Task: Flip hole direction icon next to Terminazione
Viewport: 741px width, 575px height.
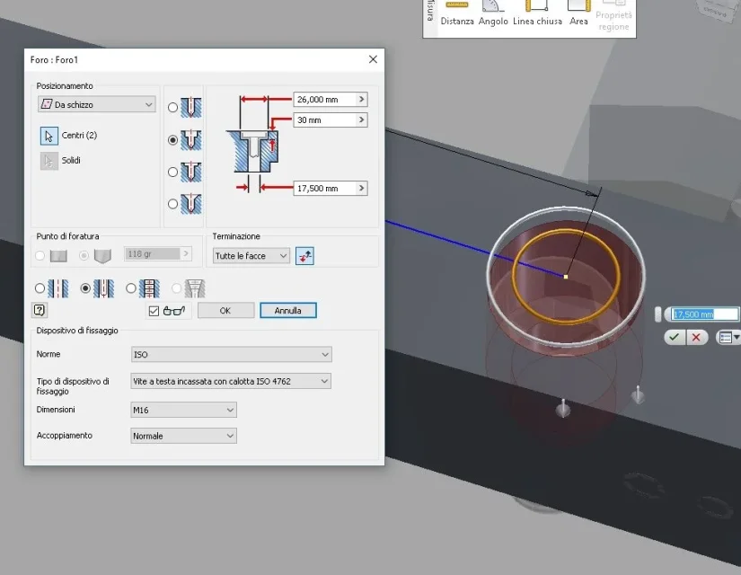Action: pyautogui.click(x=304, y=256)
